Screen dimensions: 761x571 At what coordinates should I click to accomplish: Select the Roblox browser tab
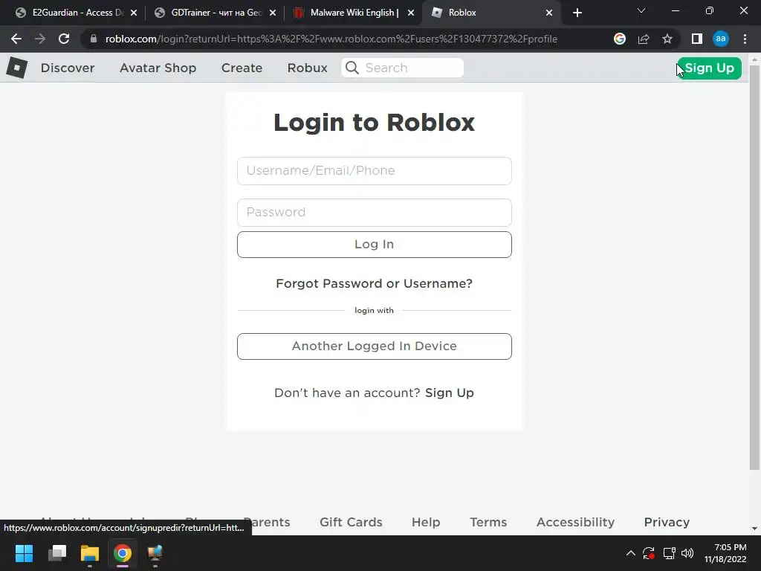point(490,13)
